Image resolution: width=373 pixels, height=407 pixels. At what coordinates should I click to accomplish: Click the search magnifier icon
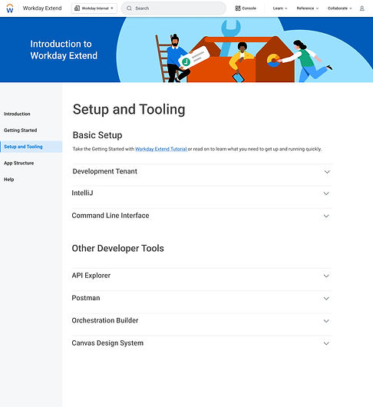pyautogui.click(x=129, y=8)
